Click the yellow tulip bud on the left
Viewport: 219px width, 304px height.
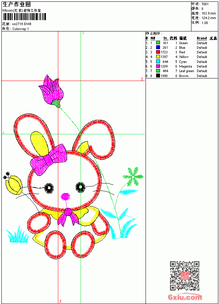click(14, 185)
